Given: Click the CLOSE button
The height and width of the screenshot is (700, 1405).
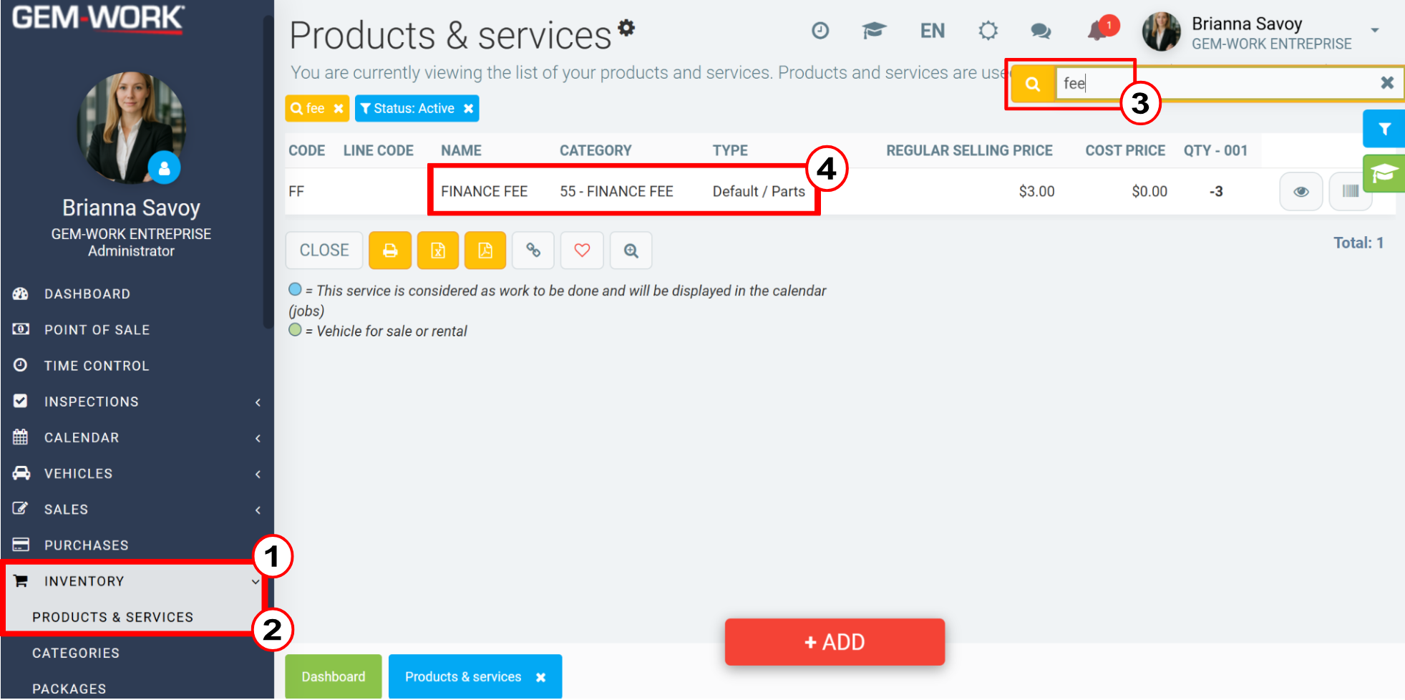Looking at the screenshot, I should point(324,251).
